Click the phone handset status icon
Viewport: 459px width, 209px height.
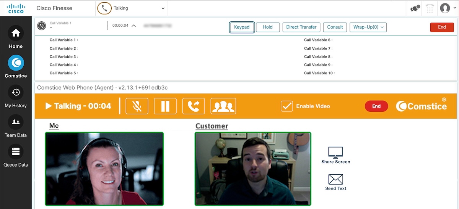coord(104,8)
